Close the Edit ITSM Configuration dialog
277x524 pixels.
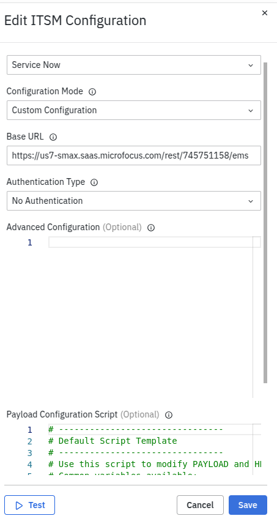point(265,13)
